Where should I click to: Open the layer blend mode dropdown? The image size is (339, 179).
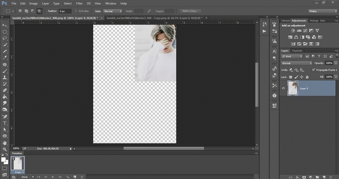[297, 63]
